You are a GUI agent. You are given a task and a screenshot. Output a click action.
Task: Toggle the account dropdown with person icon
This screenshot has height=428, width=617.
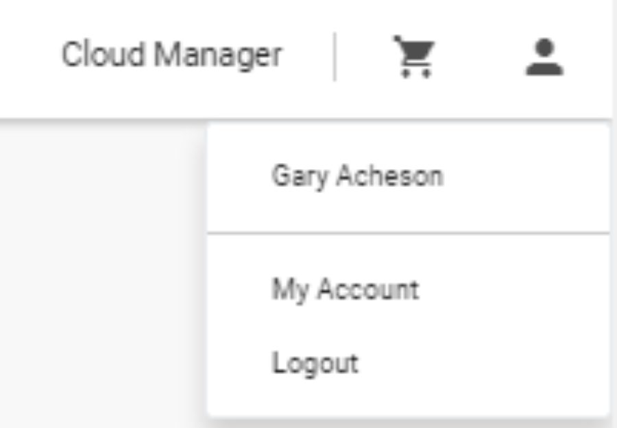(544, 57)
